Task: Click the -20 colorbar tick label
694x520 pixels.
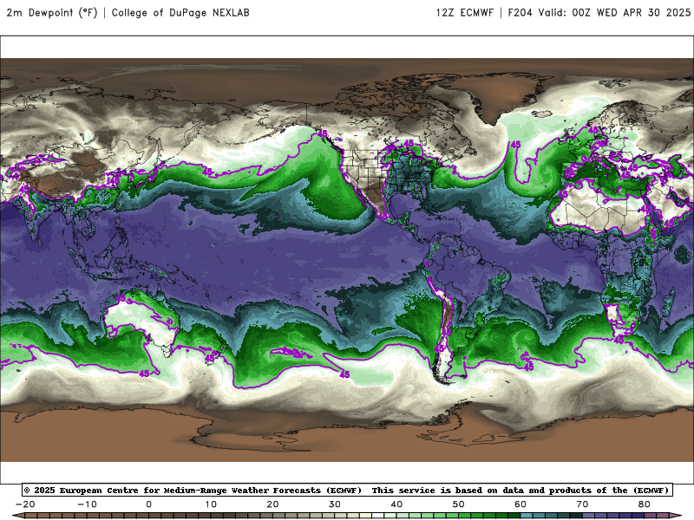Action: pyautogui.click(x=25, y=504)
